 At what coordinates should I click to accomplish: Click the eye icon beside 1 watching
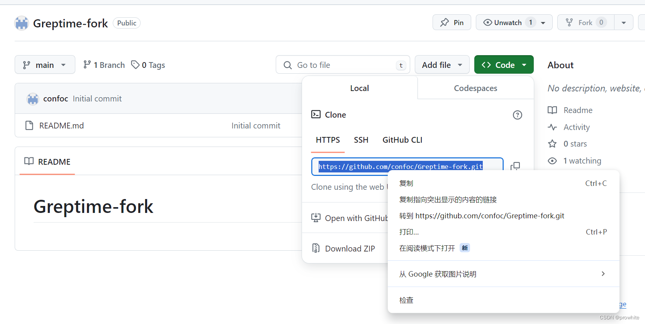[x=552, y=161]
